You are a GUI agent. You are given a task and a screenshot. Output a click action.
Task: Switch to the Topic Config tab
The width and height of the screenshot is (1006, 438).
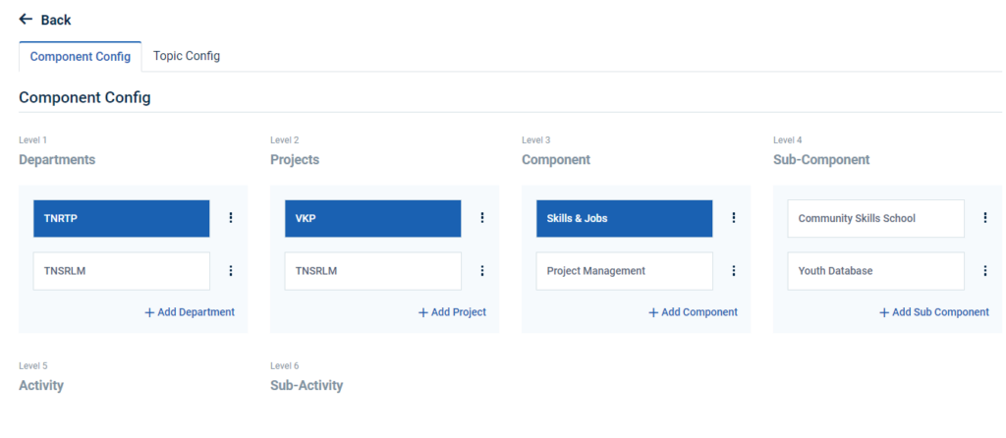187,56
